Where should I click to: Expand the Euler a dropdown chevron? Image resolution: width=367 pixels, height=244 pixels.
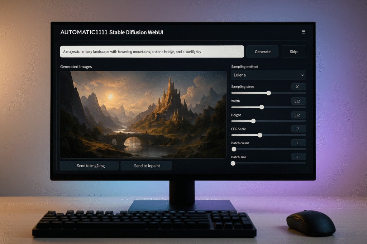302,75
